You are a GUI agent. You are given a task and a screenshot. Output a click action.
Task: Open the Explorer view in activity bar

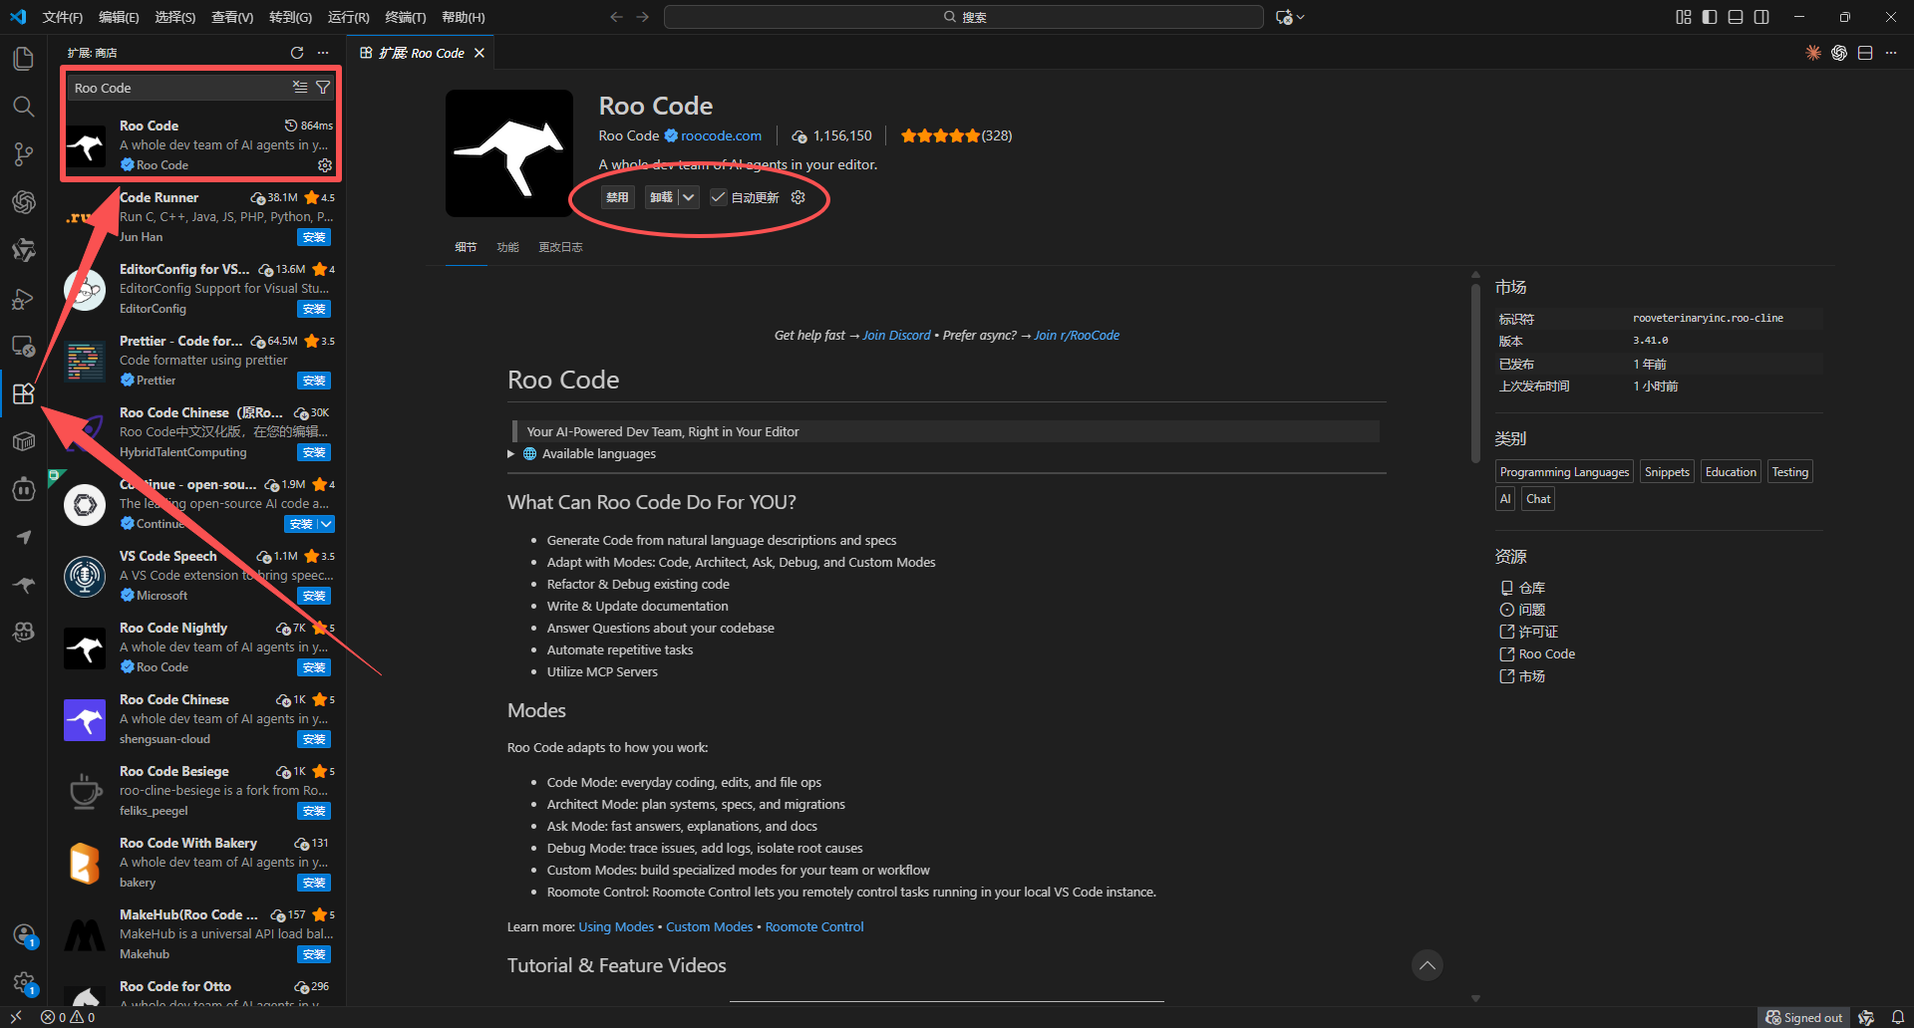(23, 59)
